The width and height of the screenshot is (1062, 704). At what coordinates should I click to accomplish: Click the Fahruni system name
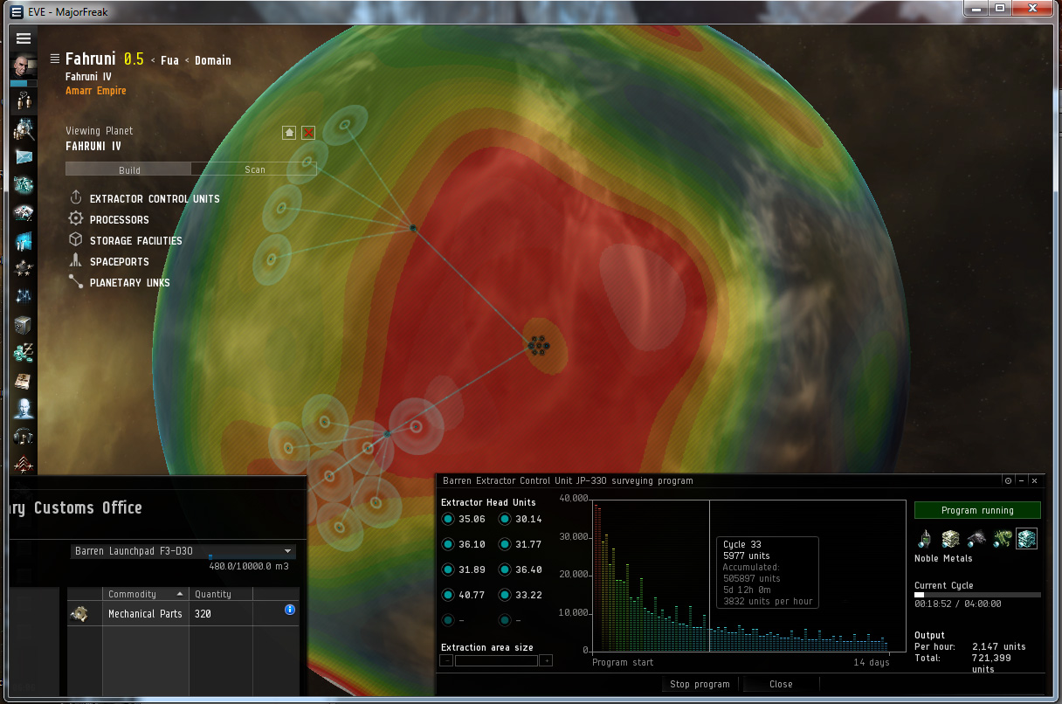91,59
